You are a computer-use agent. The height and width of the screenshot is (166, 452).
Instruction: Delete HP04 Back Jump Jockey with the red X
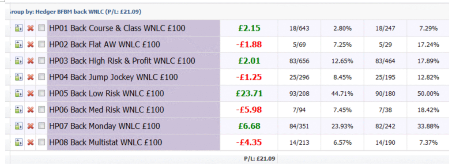click(x=30, y=77)
